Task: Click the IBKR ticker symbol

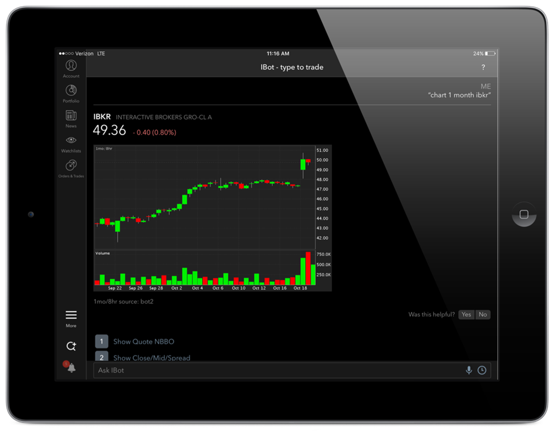Action: 102,117
